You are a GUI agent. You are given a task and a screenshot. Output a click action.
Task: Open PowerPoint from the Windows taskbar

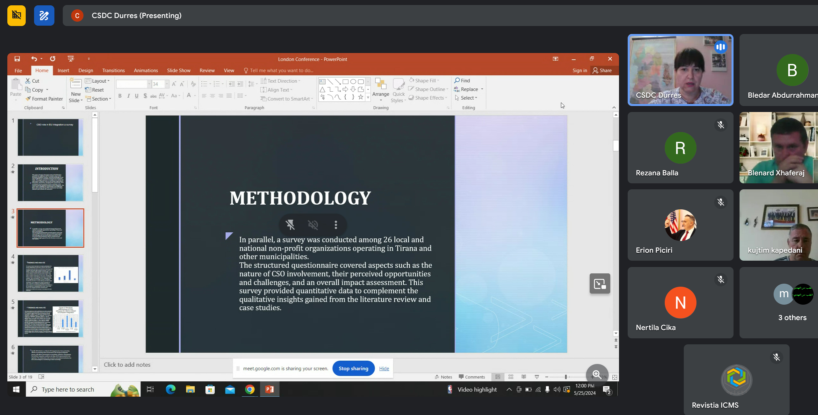coord(269,389)
